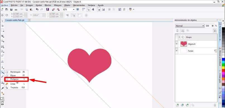225x108 pixels.
Task: Click the Import icon in the toolbar
Action: tap(53, 9)
